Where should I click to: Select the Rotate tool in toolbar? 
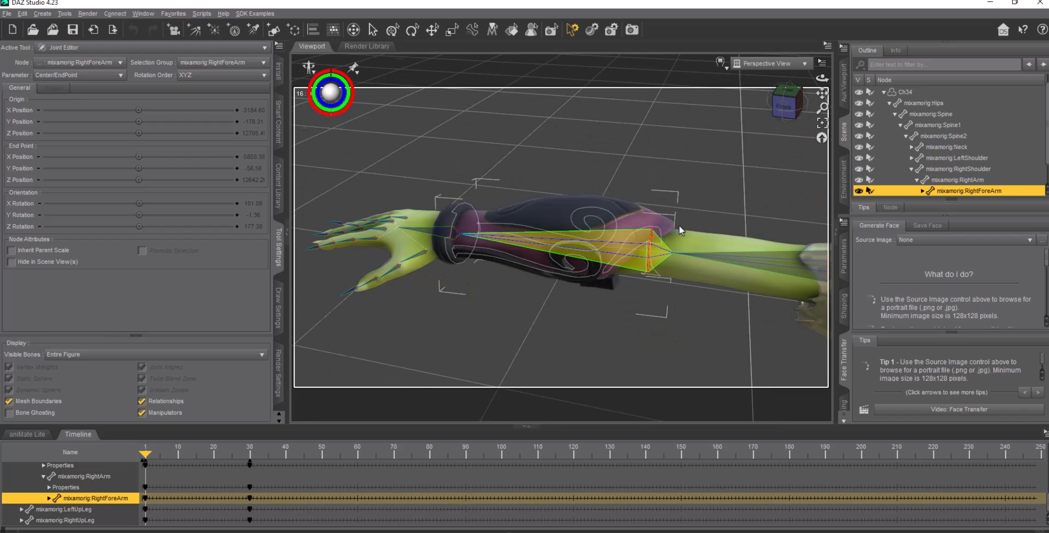click(412, 30)
